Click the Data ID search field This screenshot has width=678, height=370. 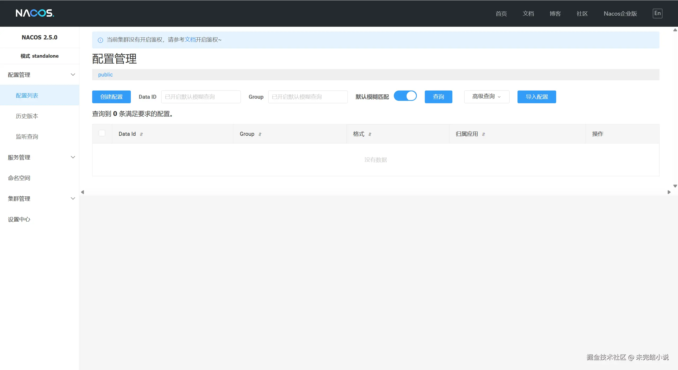tap(201, 97)
